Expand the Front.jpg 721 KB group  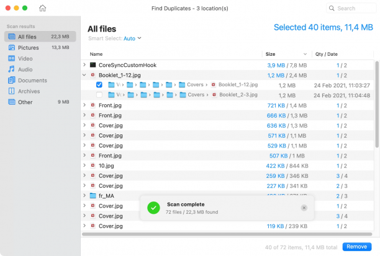(x=84, y=105)
